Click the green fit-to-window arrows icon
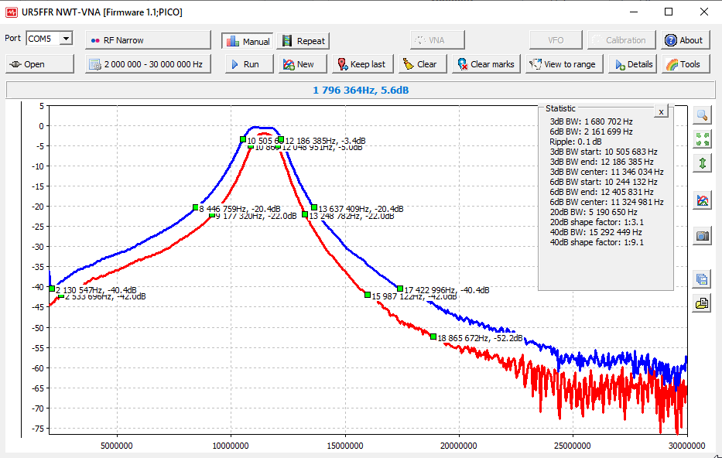The image size is (722, 458). pyautogui.click(x=702, y=139)
